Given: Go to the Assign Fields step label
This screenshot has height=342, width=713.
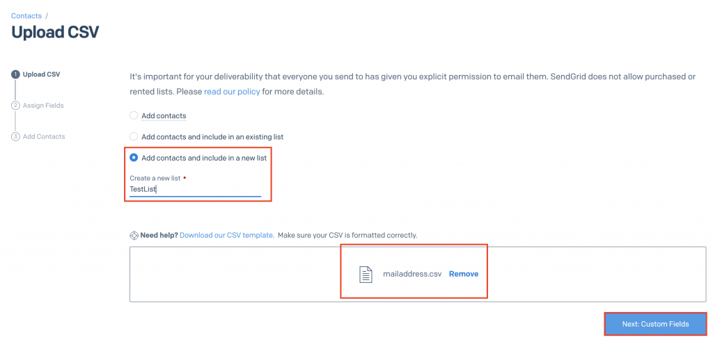Looking at the screenshot, I should coord(43,106).
